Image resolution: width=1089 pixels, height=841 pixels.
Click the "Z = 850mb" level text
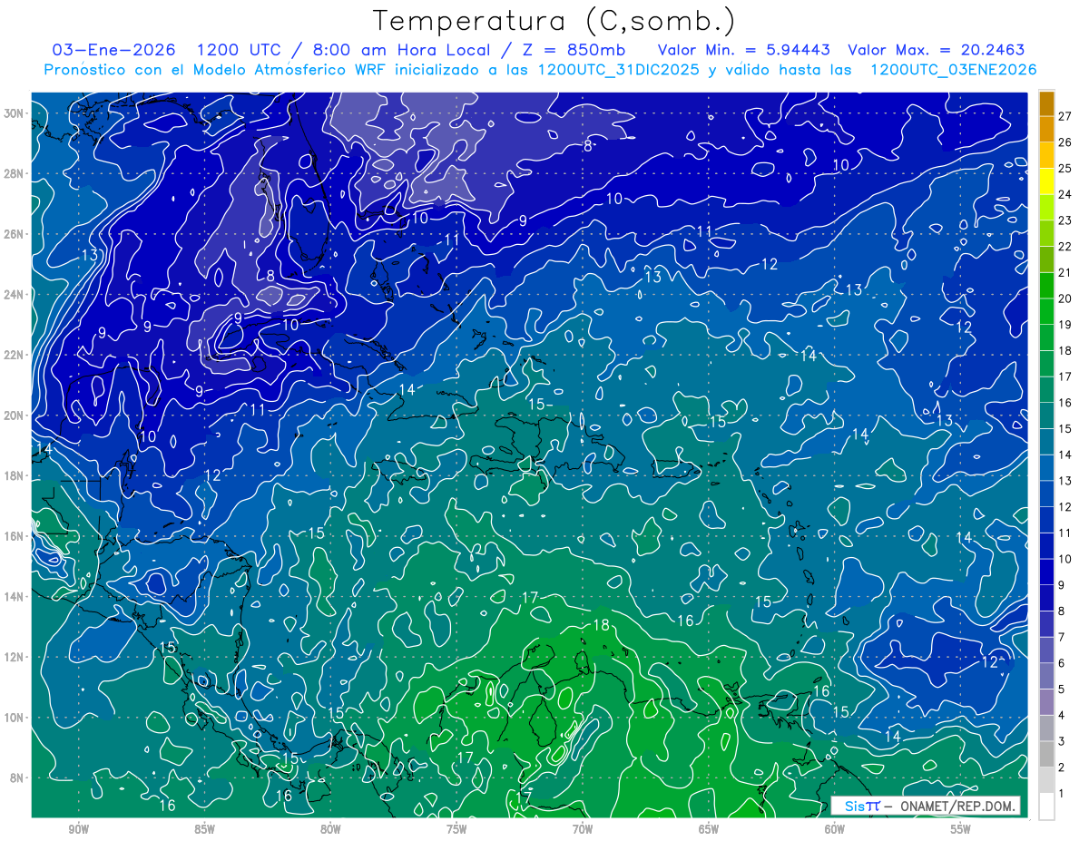click(574, 50)
